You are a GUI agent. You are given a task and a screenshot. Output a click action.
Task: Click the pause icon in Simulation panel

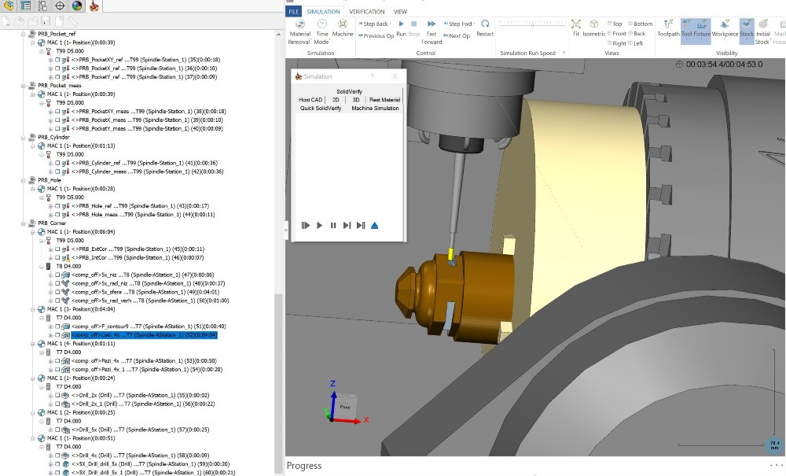tap(333, 226)
